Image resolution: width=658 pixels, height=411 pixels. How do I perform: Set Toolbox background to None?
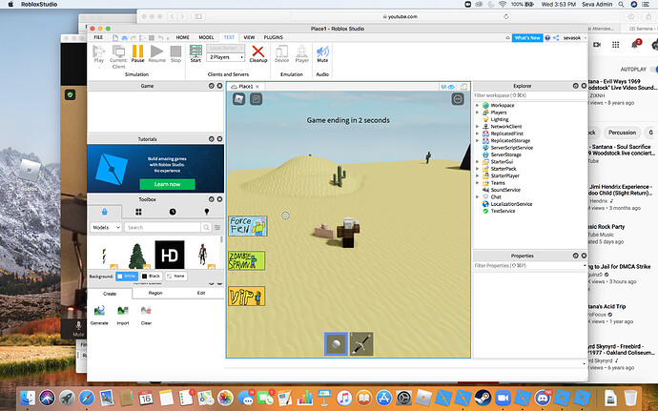point(175,276)
